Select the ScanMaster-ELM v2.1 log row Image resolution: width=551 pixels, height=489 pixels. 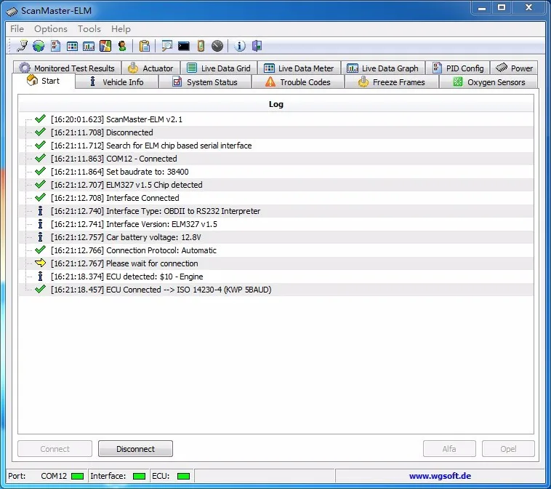[x=275, y=119]
